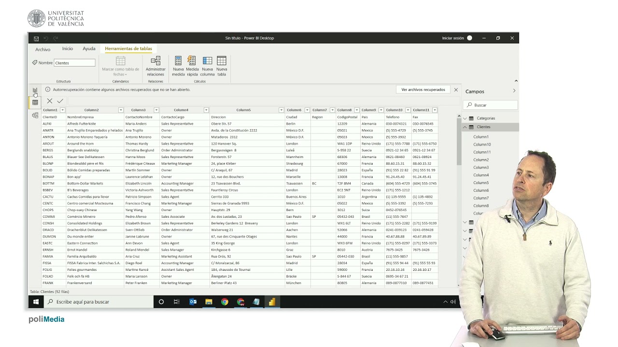This screenshot has height=347, width=618.
Task: Create a Nueva medida
Action: 178,66
